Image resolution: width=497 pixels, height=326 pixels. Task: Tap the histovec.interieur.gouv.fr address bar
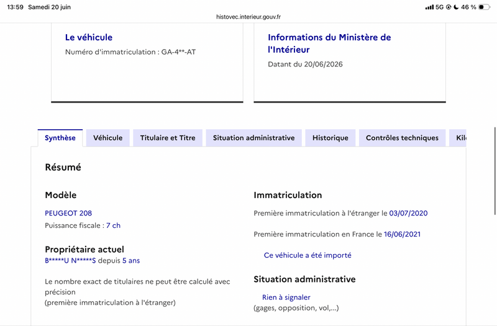pyautogui.click(x=248, y=17)
